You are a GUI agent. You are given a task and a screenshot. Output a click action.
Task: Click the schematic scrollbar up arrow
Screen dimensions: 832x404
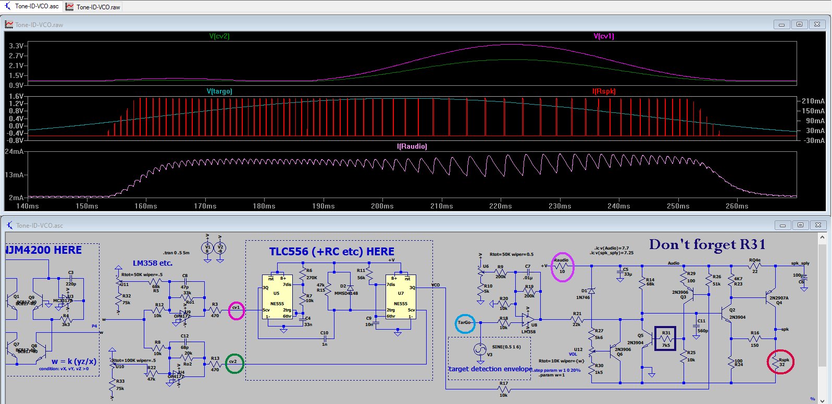[x=822, y=238]
